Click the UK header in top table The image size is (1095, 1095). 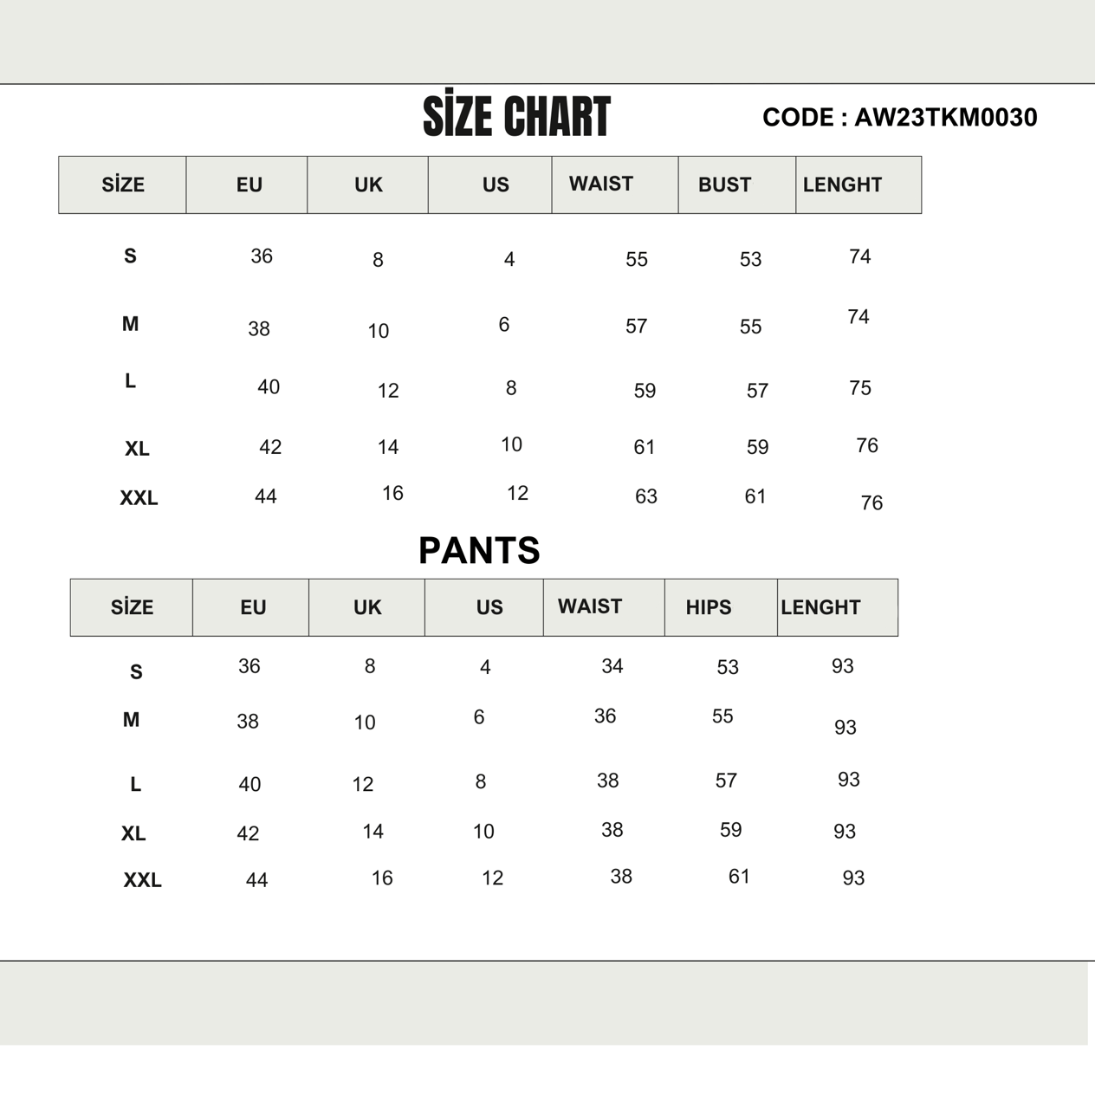[x=368, y=185]
